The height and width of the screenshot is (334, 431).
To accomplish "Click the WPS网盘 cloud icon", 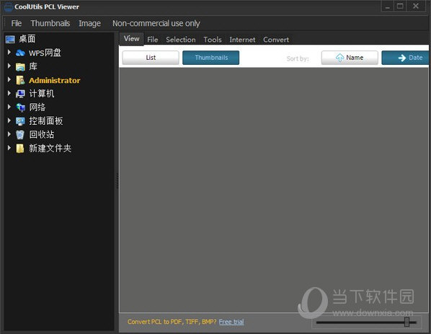I will (20, 53).
